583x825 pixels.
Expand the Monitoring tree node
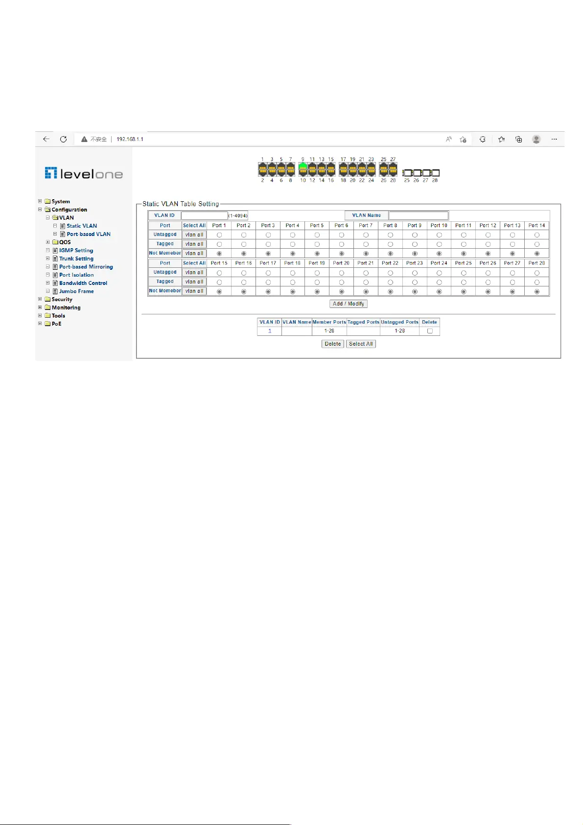(x=40, y=307)
